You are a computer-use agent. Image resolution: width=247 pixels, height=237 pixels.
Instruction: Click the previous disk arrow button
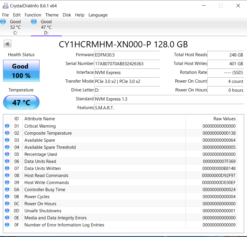7,44
